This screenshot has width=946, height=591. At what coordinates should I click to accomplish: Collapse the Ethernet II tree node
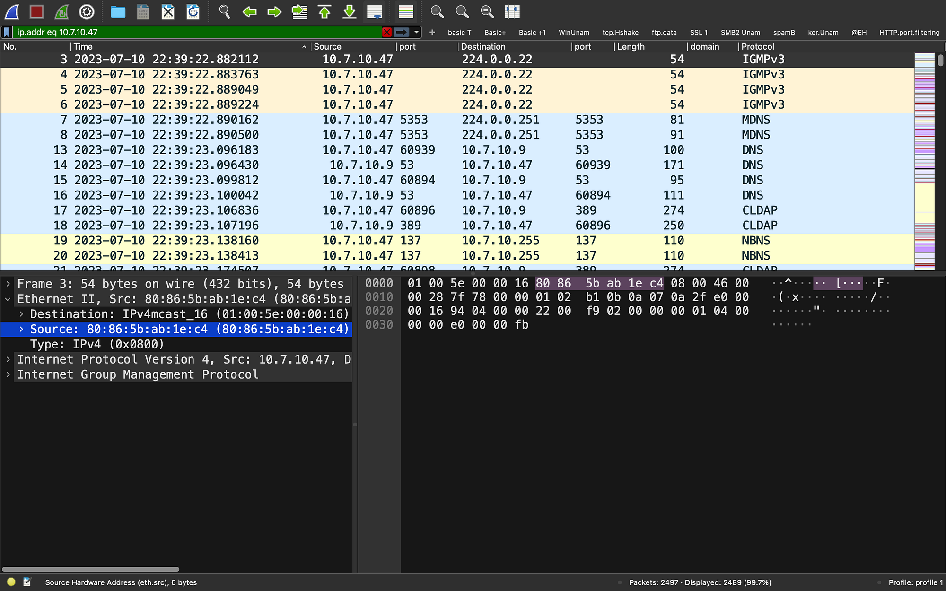coord(8,299)
